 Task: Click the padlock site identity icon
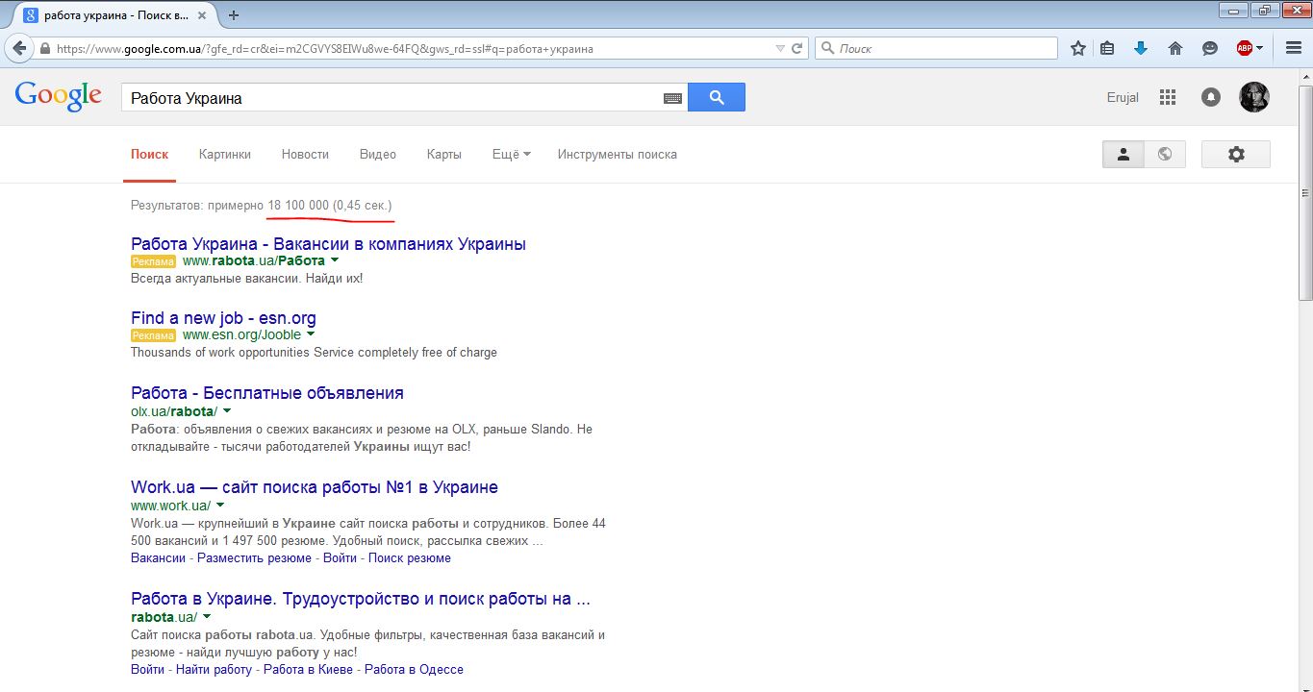44,48
